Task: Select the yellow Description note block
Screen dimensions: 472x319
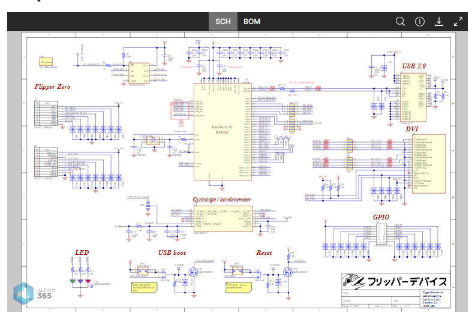Action: tap(46, 62)
